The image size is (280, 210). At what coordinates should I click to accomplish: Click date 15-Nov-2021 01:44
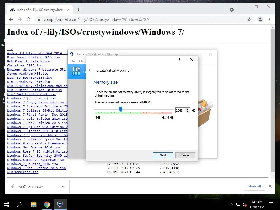pyautogui.click(x=123, y=172)
